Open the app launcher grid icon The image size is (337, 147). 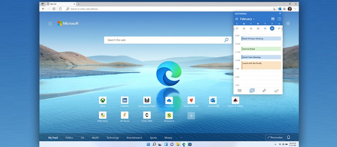click(x=50, y=23)
